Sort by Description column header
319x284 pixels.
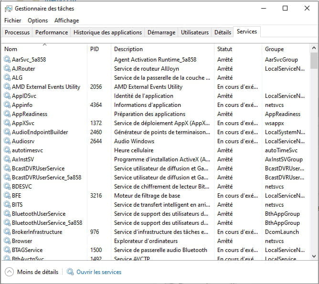[162, 49]
